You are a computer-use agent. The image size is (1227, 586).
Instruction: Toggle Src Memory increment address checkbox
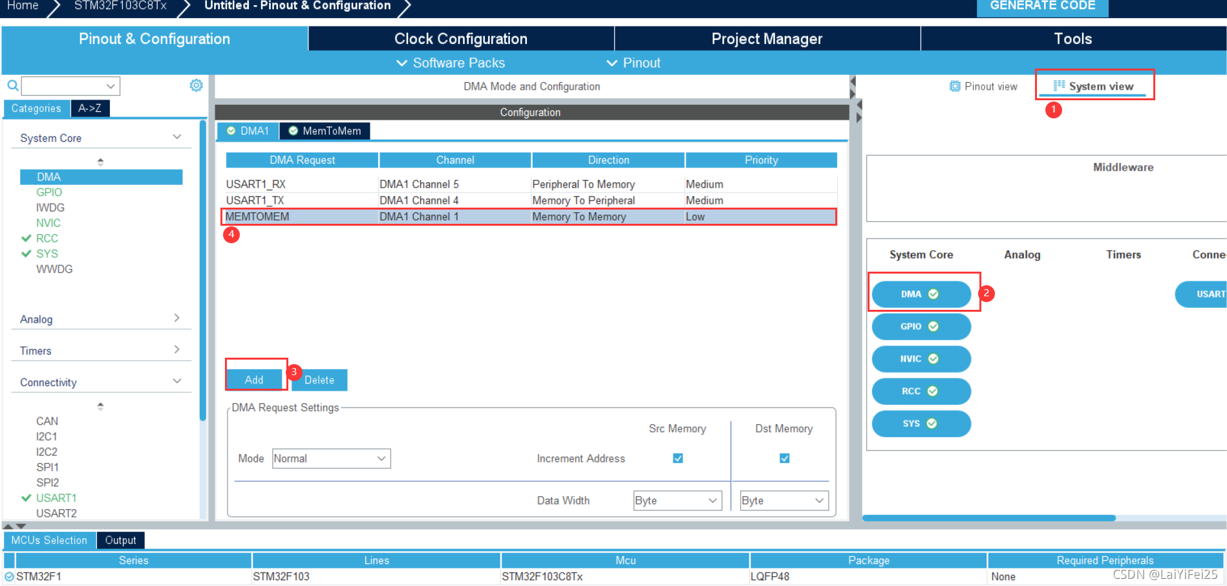coord(678,458)
